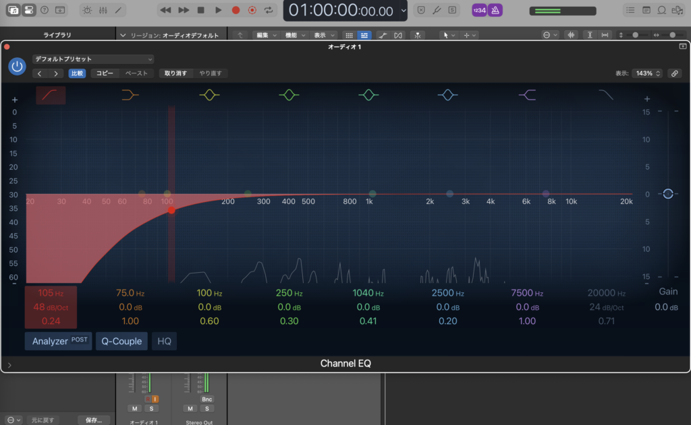The width and height of the screenshot is (691, 425).
Task: Click the Fast Forward transport button
Action: tap(184, 10)
